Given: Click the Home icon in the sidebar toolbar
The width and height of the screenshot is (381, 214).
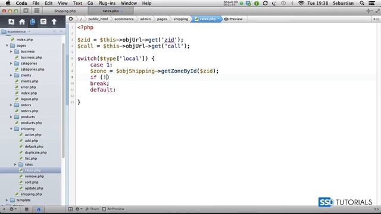Looking at the screenshot, I should coord(22,22).
